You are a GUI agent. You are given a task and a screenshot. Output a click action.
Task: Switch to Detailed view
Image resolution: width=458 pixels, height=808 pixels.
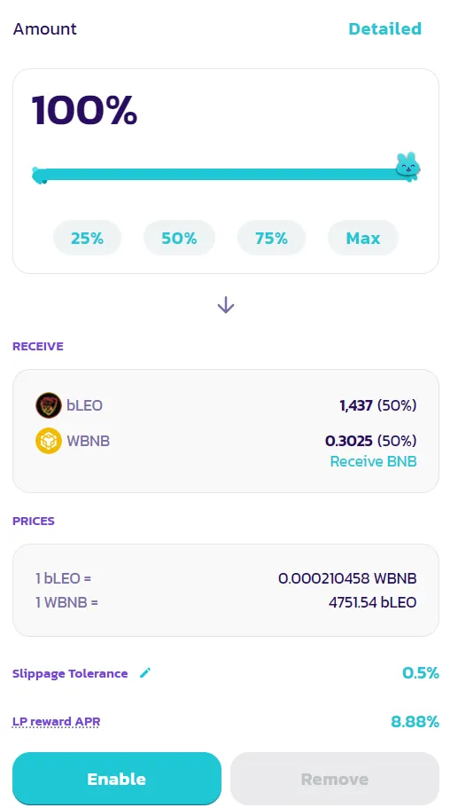pyautogui.click(x=385, y=28)
